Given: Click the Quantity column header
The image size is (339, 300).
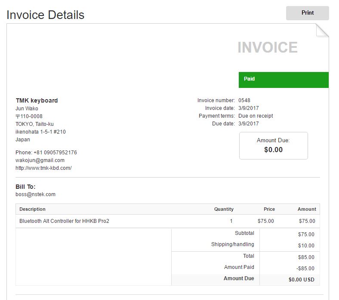Looking at the screenshot, I should (x=224, y=209).
